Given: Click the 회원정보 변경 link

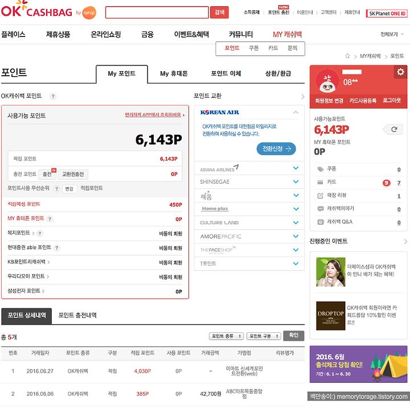Looking at the screenshot, I should (329, 101).
